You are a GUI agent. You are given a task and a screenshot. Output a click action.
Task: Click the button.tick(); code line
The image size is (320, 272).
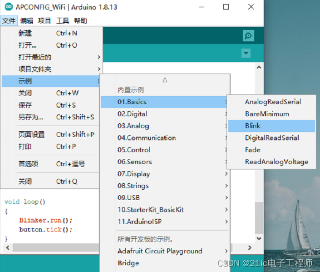coord(45,229)
